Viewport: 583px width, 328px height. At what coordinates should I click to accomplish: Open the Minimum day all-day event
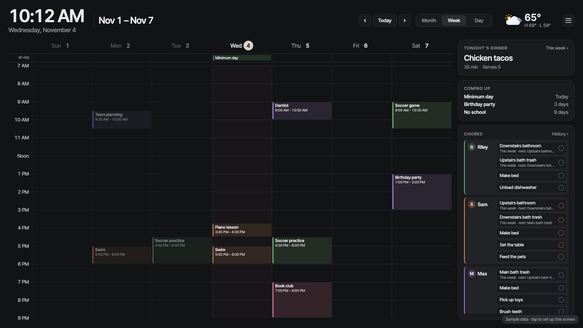242,58
